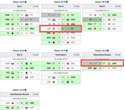Open the 10.19 patch link above Day 4
This screenshot has height=110, width=125.
[x=22, y=50]
